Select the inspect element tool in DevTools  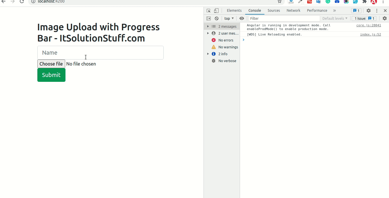(x=208, y=10)
